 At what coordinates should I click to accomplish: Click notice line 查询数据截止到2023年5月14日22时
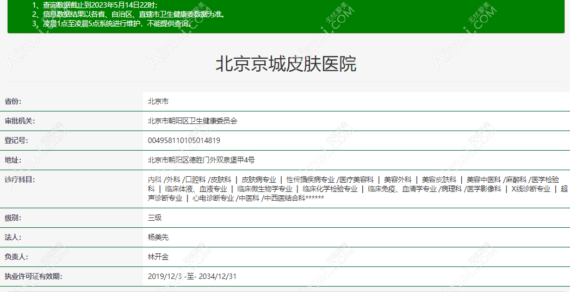[95, 5]
